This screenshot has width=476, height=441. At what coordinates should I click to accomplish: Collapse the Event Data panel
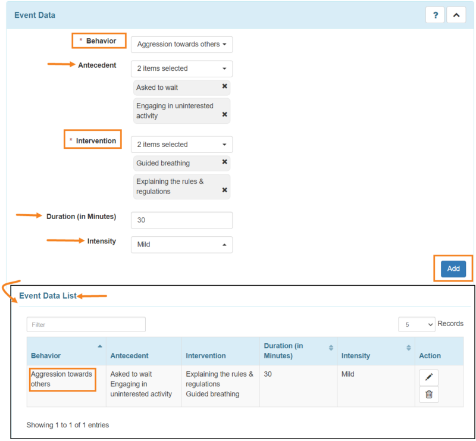click(x=456, y=14)
